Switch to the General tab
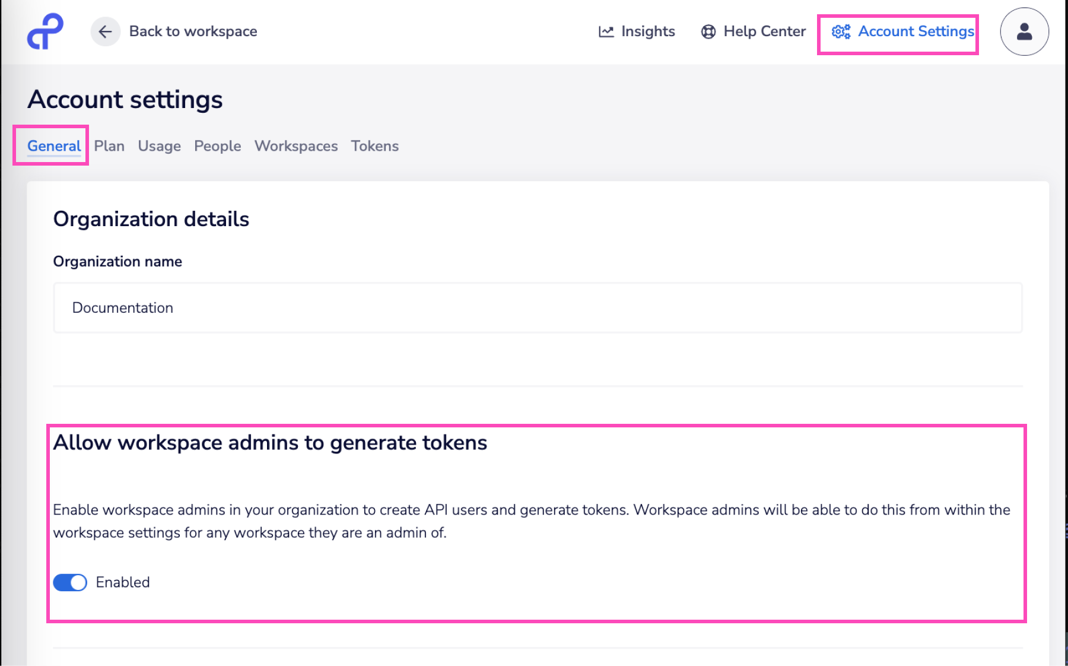The height and width of the screenshot is (666, 1068). pyautogui.click(x=54, y=146)
